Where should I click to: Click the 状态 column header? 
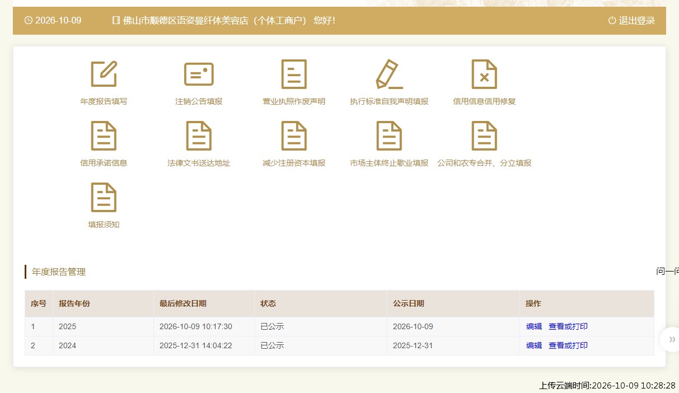tap(321, 303)
